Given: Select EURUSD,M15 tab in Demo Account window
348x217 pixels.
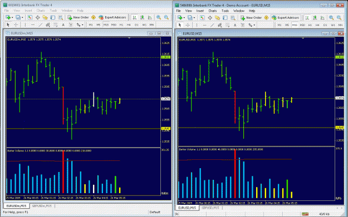Looking at the screenshot, I should pyautogui.click(x=187, y=208).
